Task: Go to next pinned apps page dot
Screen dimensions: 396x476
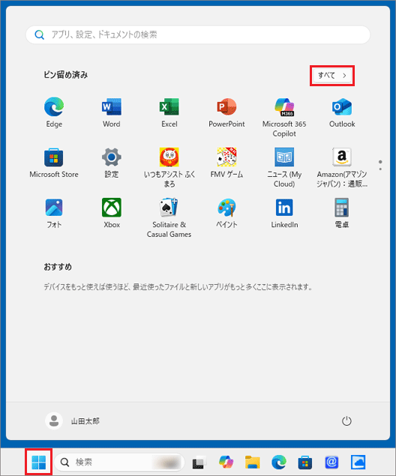Action: coord(380,169)
